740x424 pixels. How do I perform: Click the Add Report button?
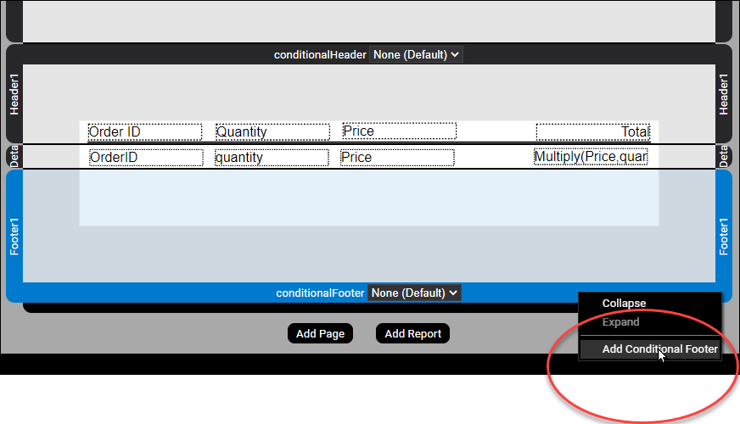click(412, 333)
